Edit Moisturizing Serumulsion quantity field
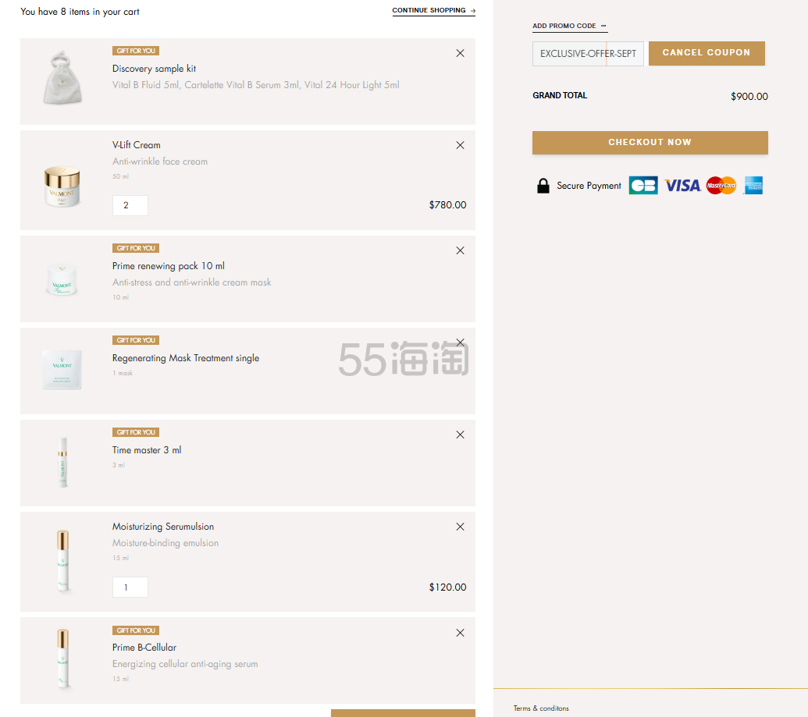The image size is (808, 717). [130, 587]
